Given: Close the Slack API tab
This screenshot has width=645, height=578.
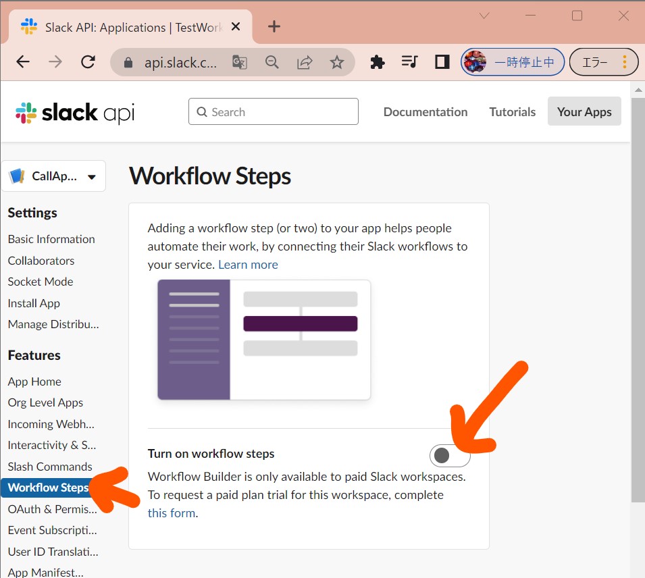Looking at the screenshot, I should click(236, 27).
